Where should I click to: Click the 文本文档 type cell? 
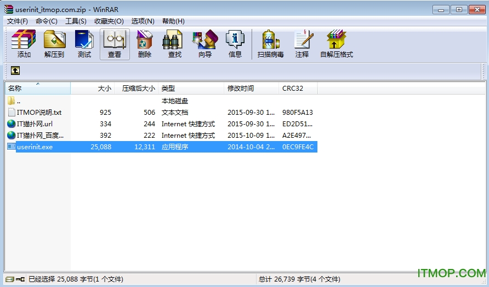[x=175, y=112]
